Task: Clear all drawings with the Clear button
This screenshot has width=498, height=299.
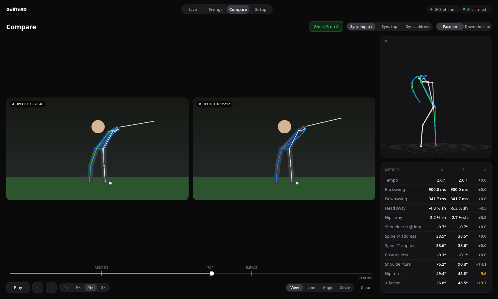Action: [x=366, y=287]
